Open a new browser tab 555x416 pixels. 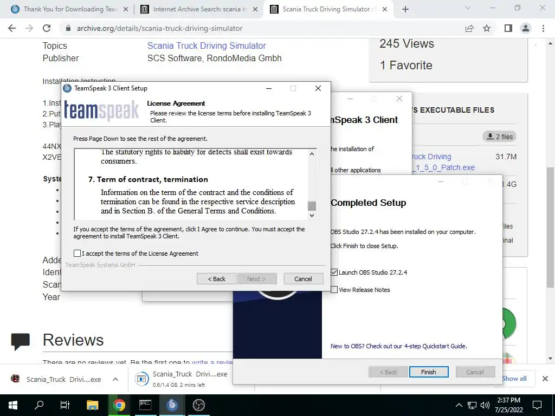(405, 9)
